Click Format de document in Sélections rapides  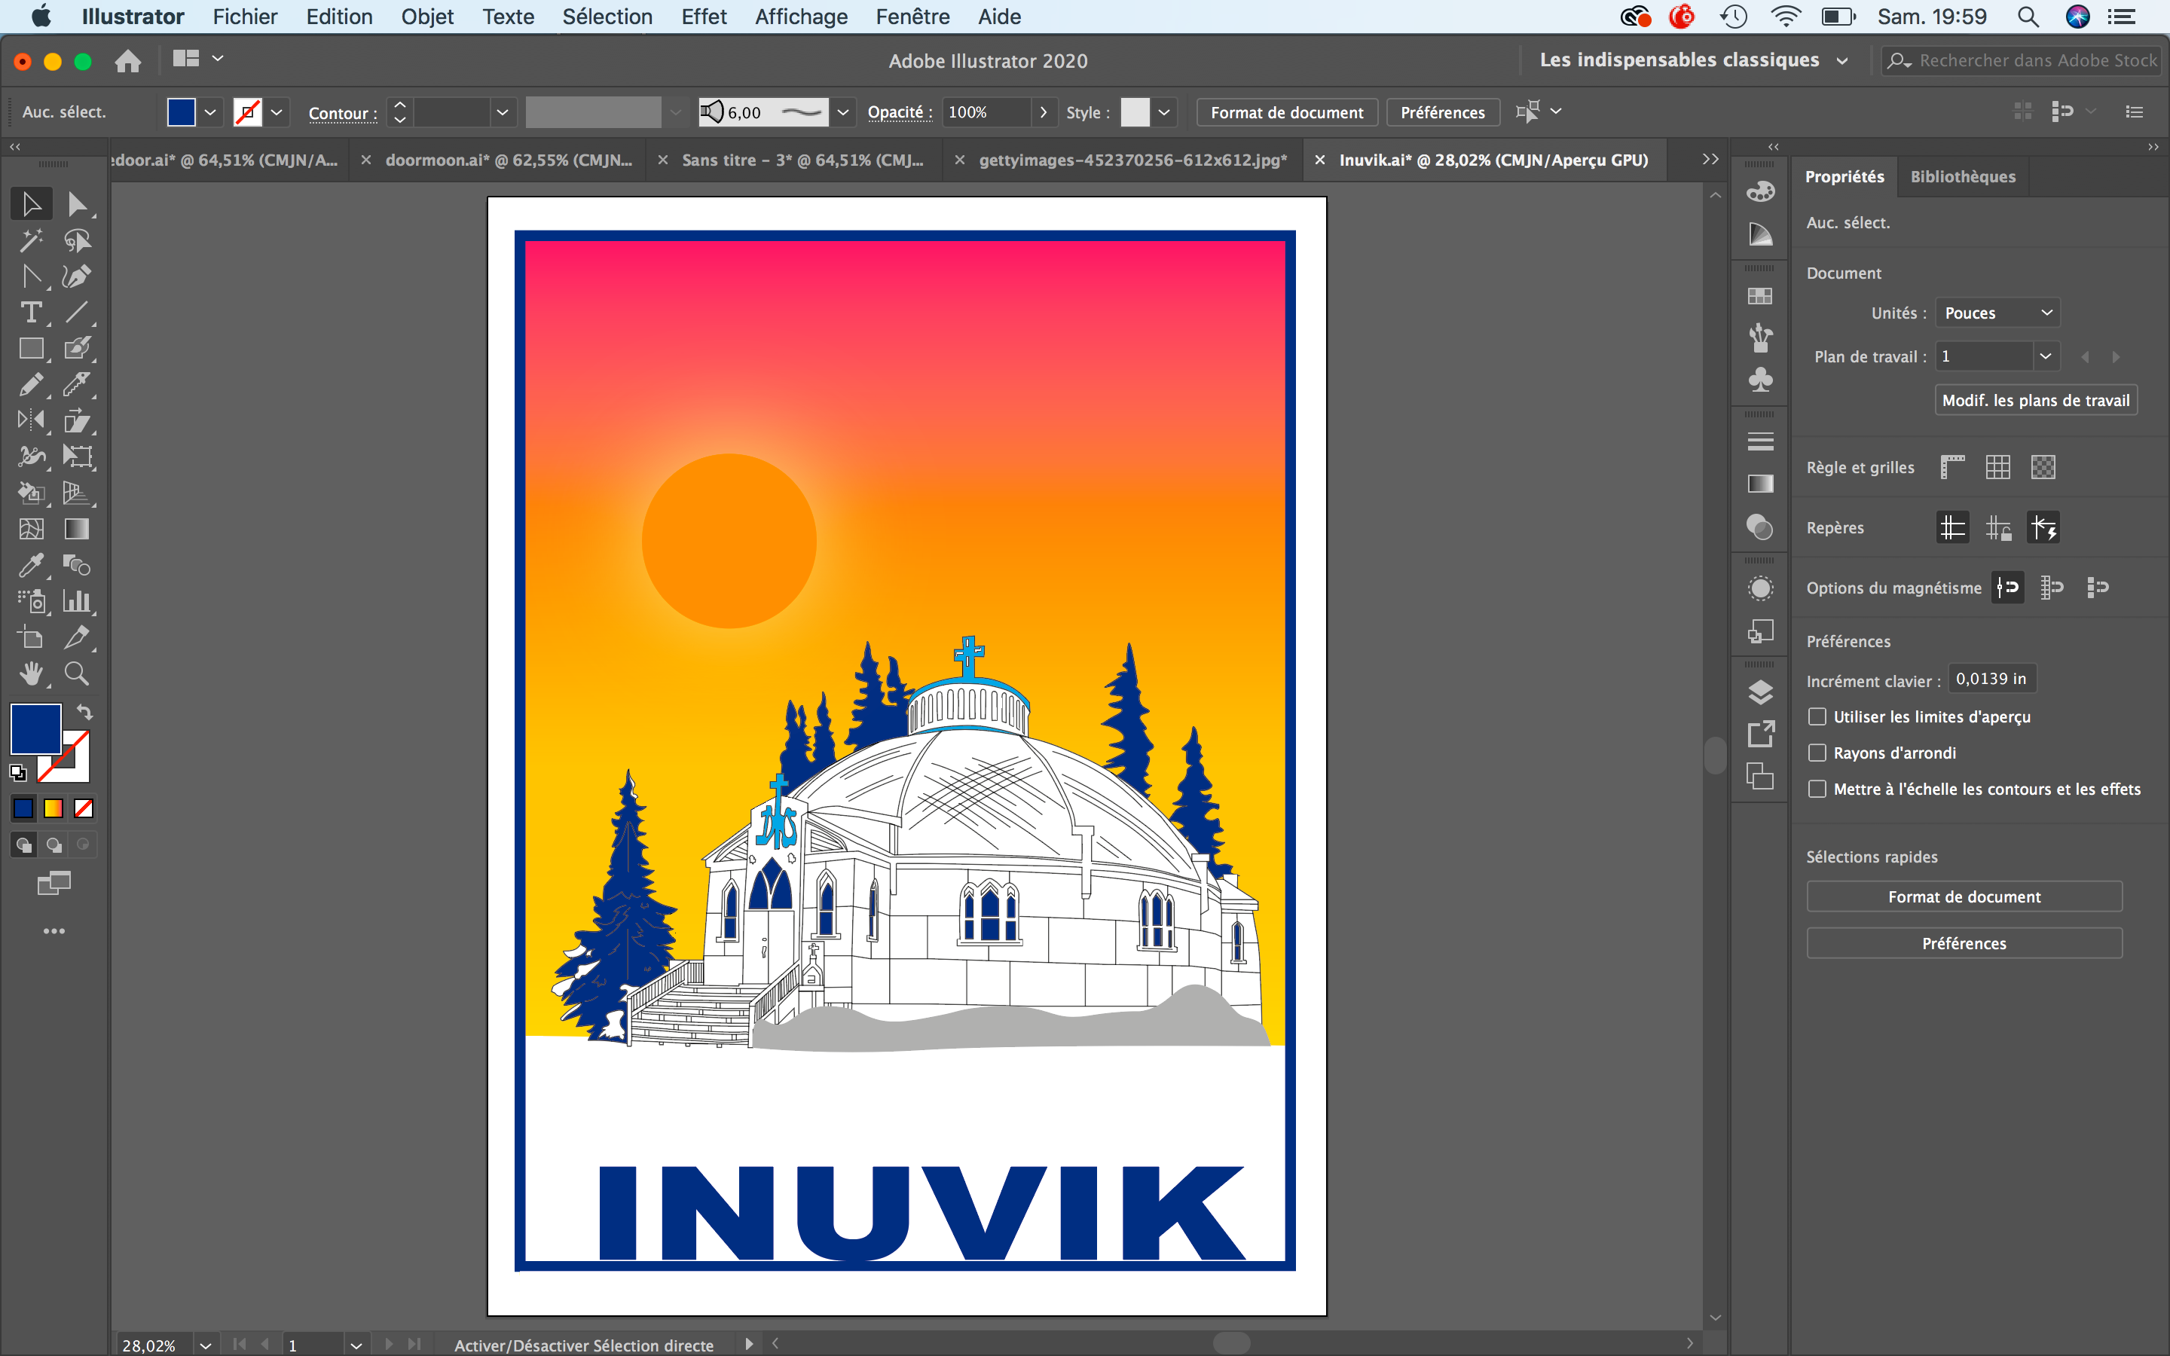(x=1963, y=896)
